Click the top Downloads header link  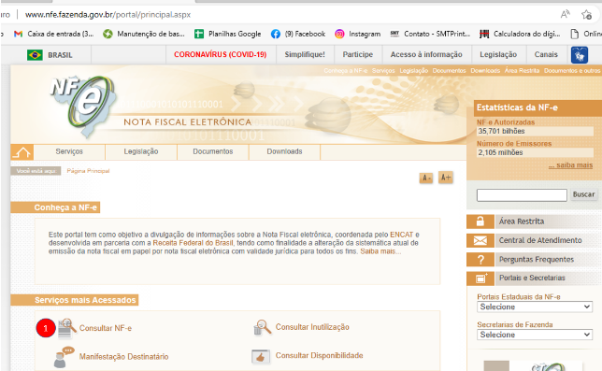[485, 71]
